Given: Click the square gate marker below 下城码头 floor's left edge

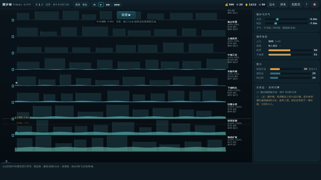Looking at the screenshot, I should pyautogui.click(x=13, y=102).
